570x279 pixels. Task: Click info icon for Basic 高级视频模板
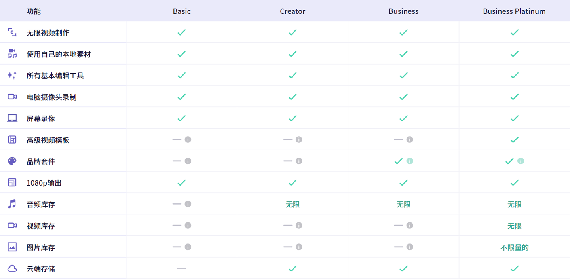point(188,139)
